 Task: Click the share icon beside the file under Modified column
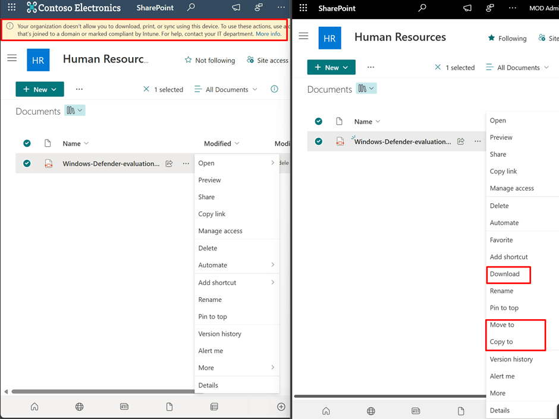[x=169, y=163]
